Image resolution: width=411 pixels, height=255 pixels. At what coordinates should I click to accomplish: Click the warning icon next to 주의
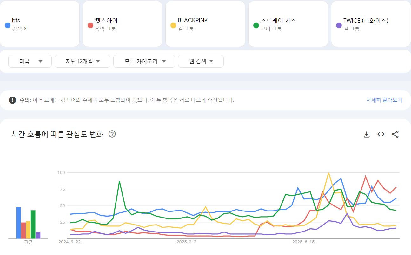click(12, 100)
